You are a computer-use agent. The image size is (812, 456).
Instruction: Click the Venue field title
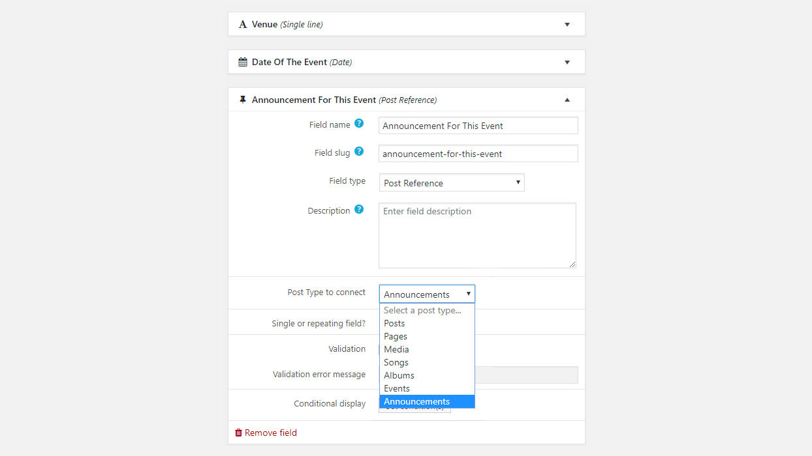click(264, 25)
